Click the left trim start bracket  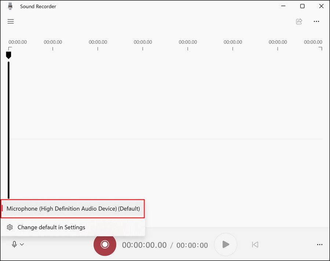(10, 49)
